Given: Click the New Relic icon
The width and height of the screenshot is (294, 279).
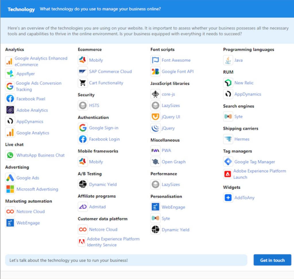Looking at the screenshot, I should coord(228,83).
